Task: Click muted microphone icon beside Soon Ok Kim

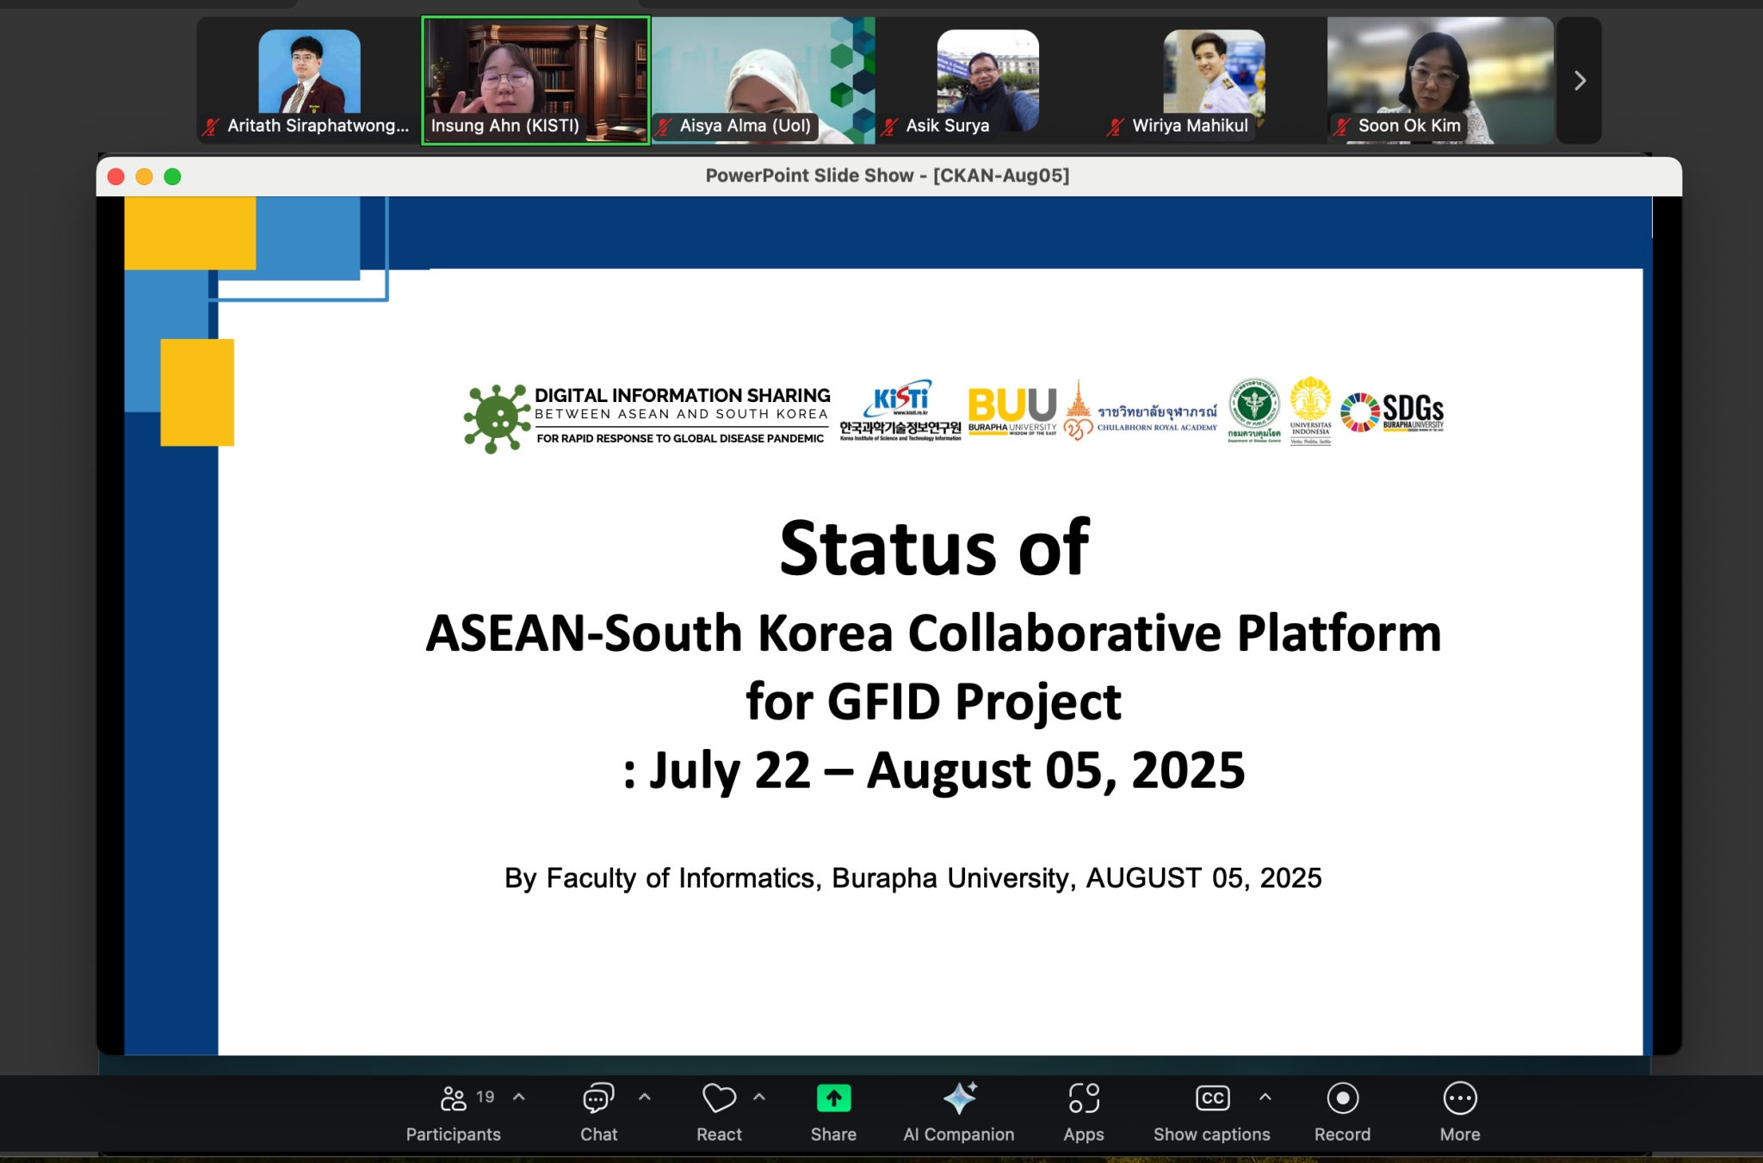Action: point(1342,127)
